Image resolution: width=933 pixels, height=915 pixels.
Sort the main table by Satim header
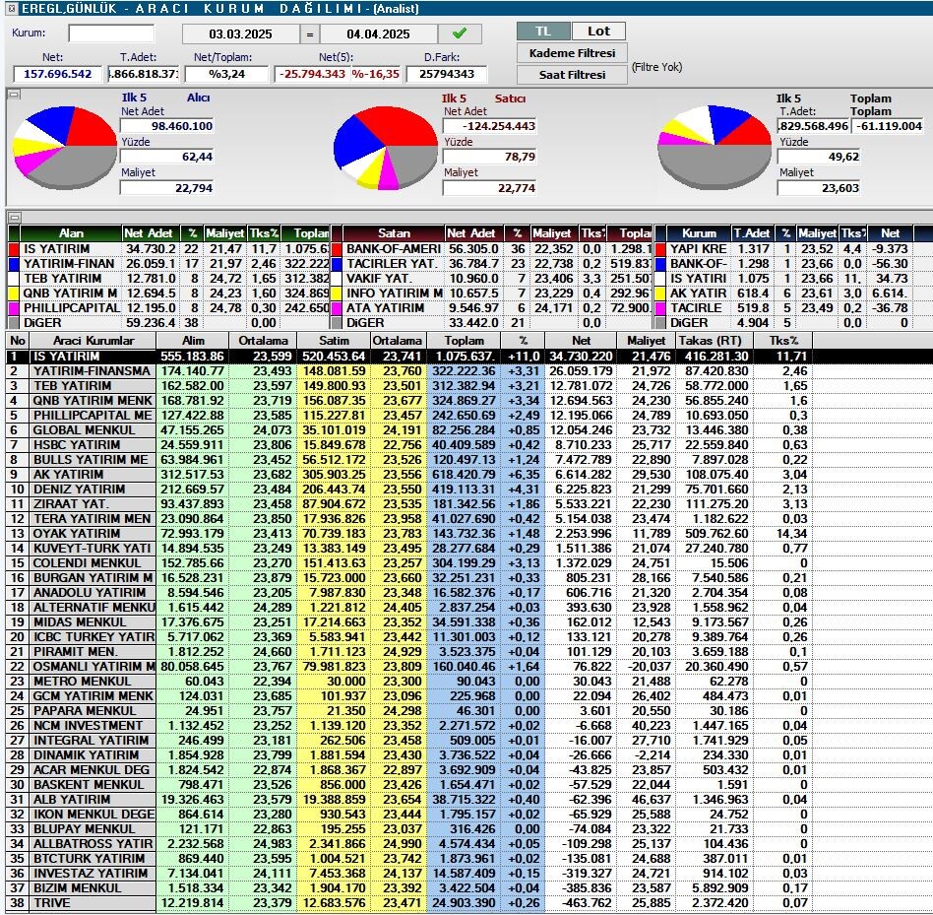(334, 341)
